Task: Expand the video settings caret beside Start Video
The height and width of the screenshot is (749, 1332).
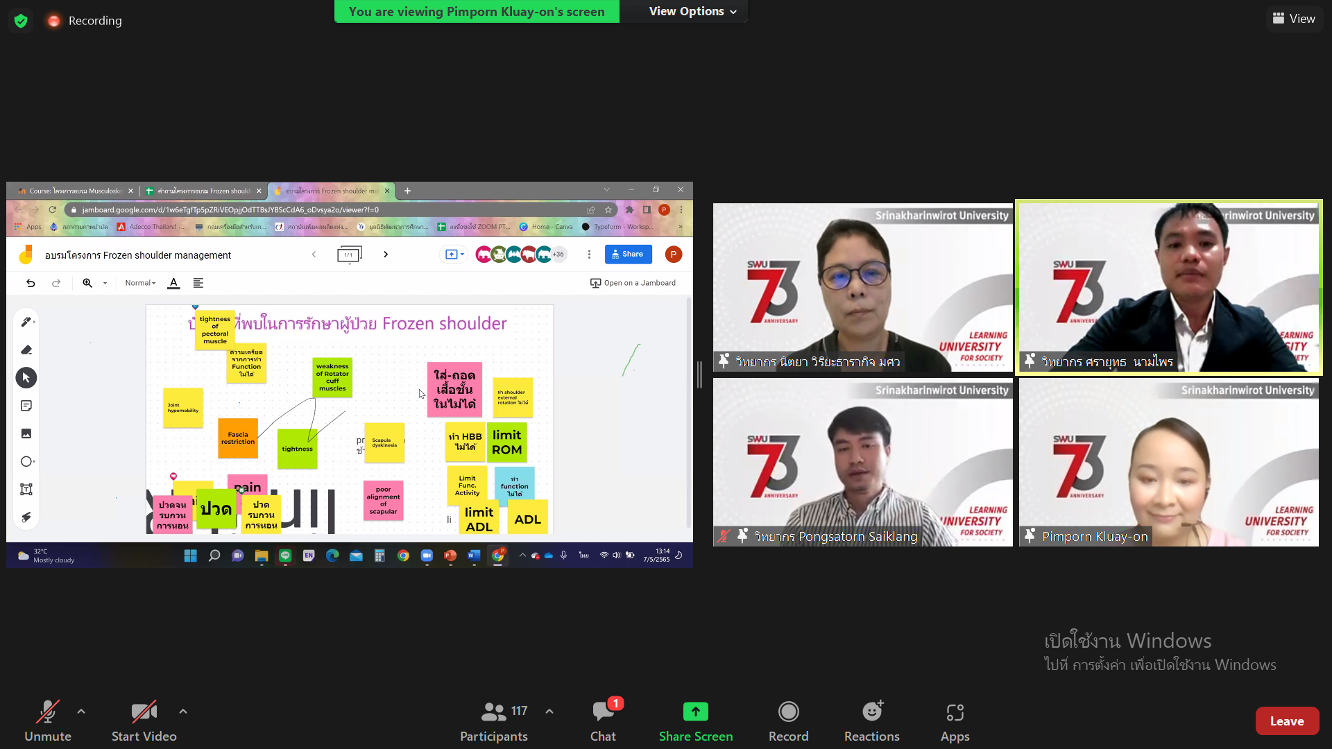Action: [182, 712]
